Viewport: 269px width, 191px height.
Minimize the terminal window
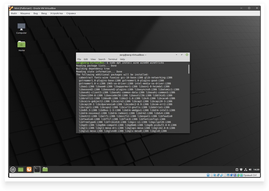pyautogui.click(x=176, y=55)
